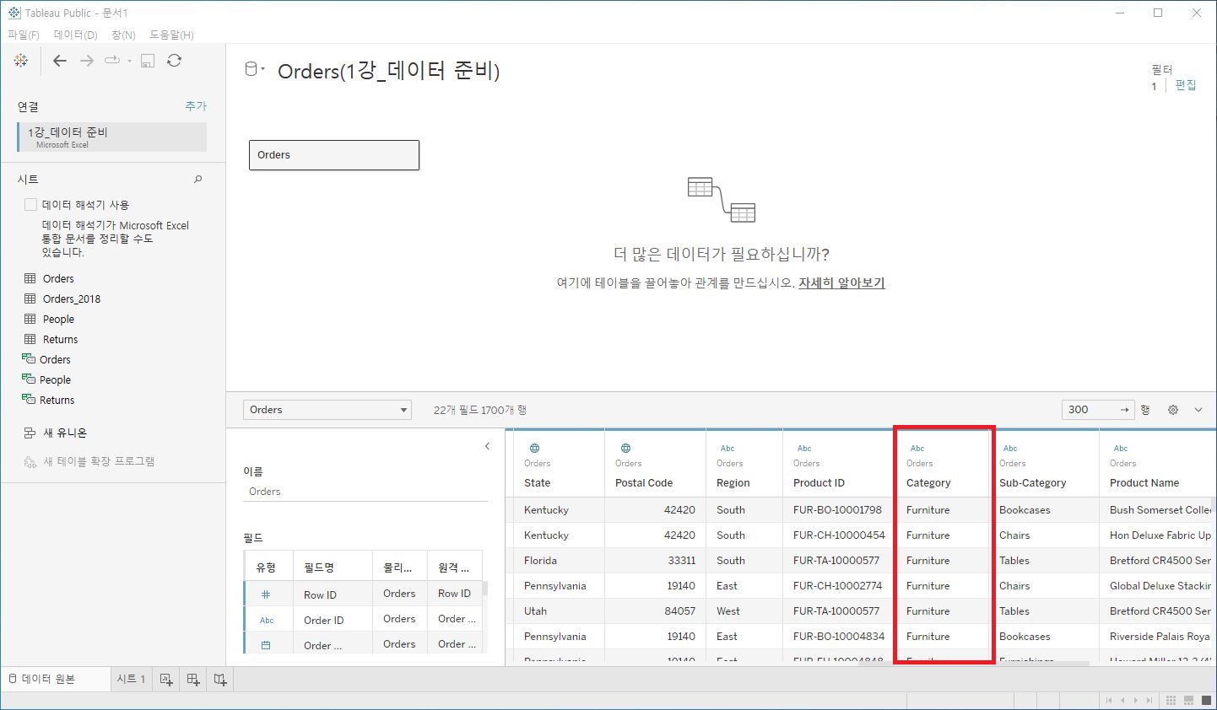1217x710 pixels.
Task: Open the 도움말(H) menu
Action: 171,35
